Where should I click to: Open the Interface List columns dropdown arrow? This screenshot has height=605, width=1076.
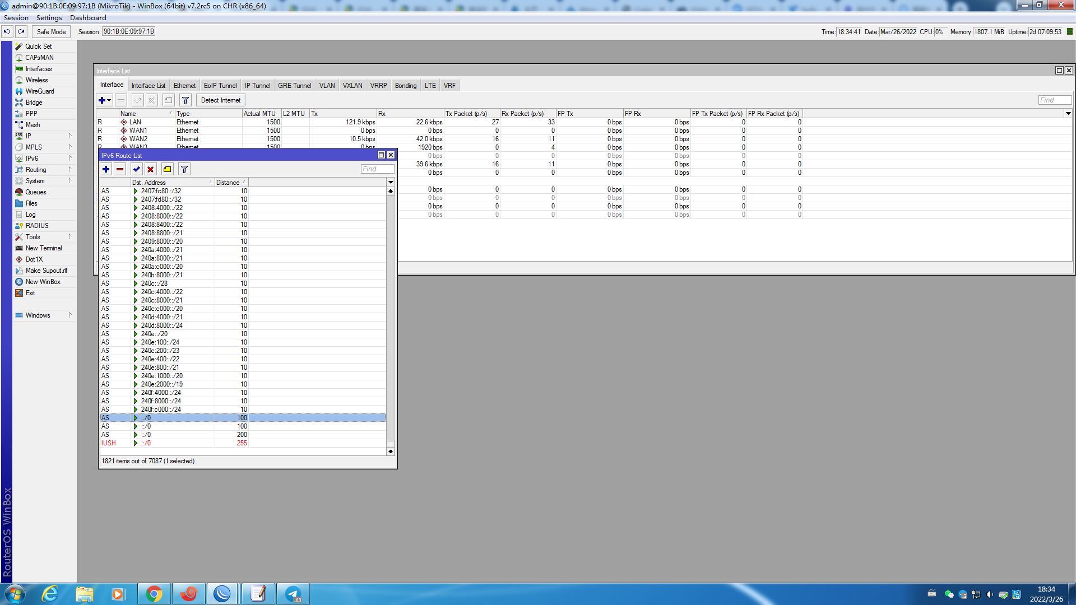tap(1068, 114)
